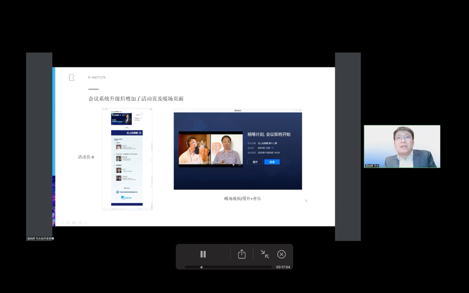Click the activity page screenshot image
The image size is (469, 293).
(127, 159)
